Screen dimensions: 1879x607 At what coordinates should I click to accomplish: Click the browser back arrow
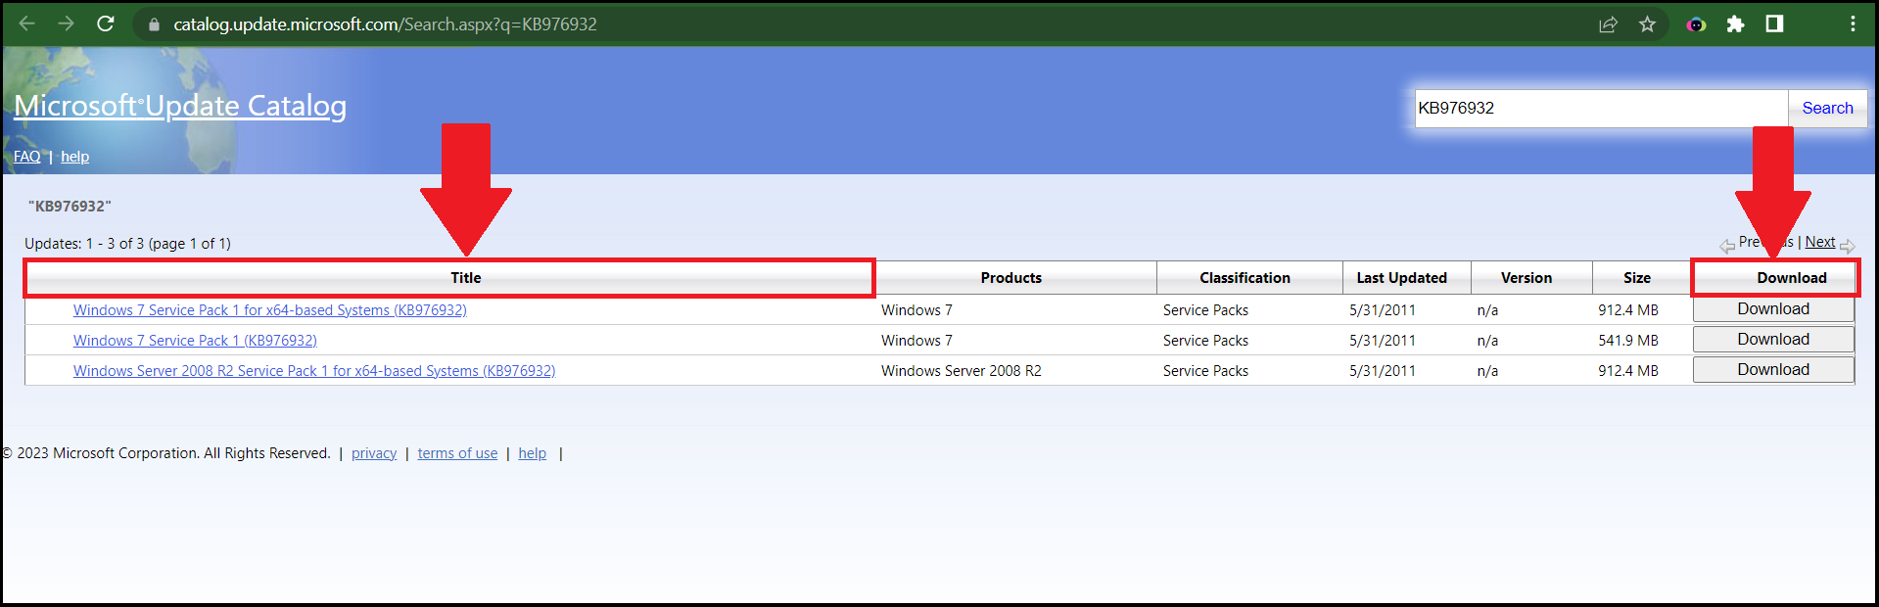click(x=27, y=23)
